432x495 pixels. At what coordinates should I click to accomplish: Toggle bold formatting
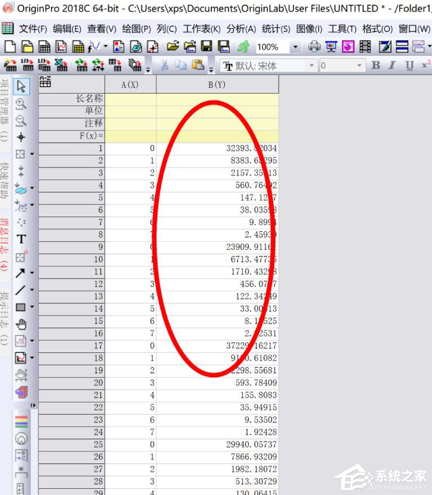point(376,65)
